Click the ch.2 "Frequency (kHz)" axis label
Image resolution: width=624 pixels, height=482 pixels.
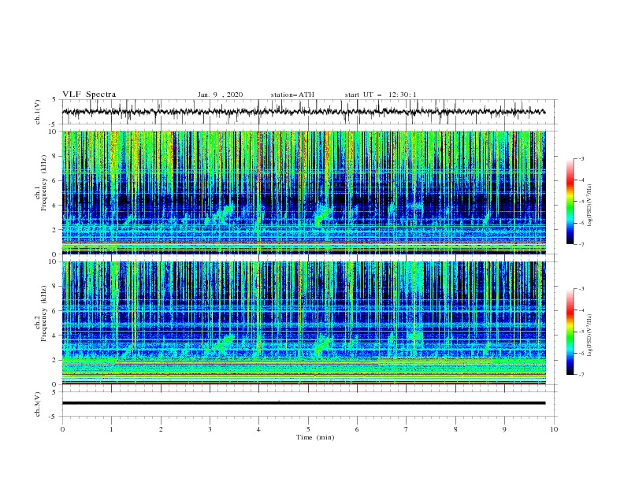pyautogui.click(x=45, y=313)
